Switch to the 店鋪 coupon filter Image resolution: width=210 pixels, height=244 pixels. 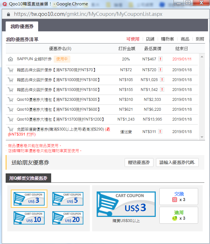click(150, 39)
